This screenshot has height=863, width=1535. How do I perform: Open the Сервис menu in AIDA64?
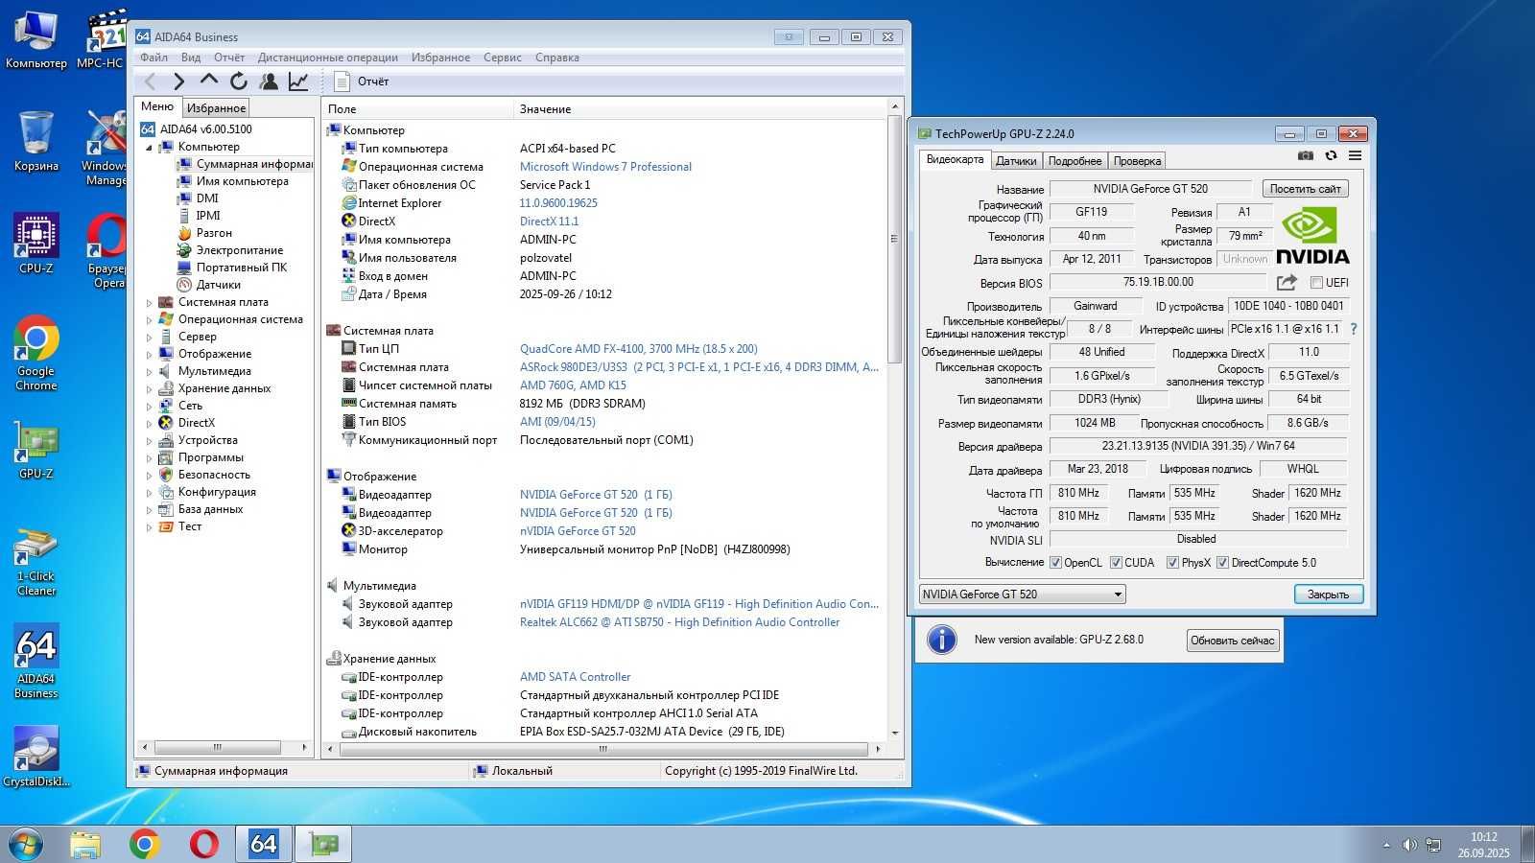503,58
